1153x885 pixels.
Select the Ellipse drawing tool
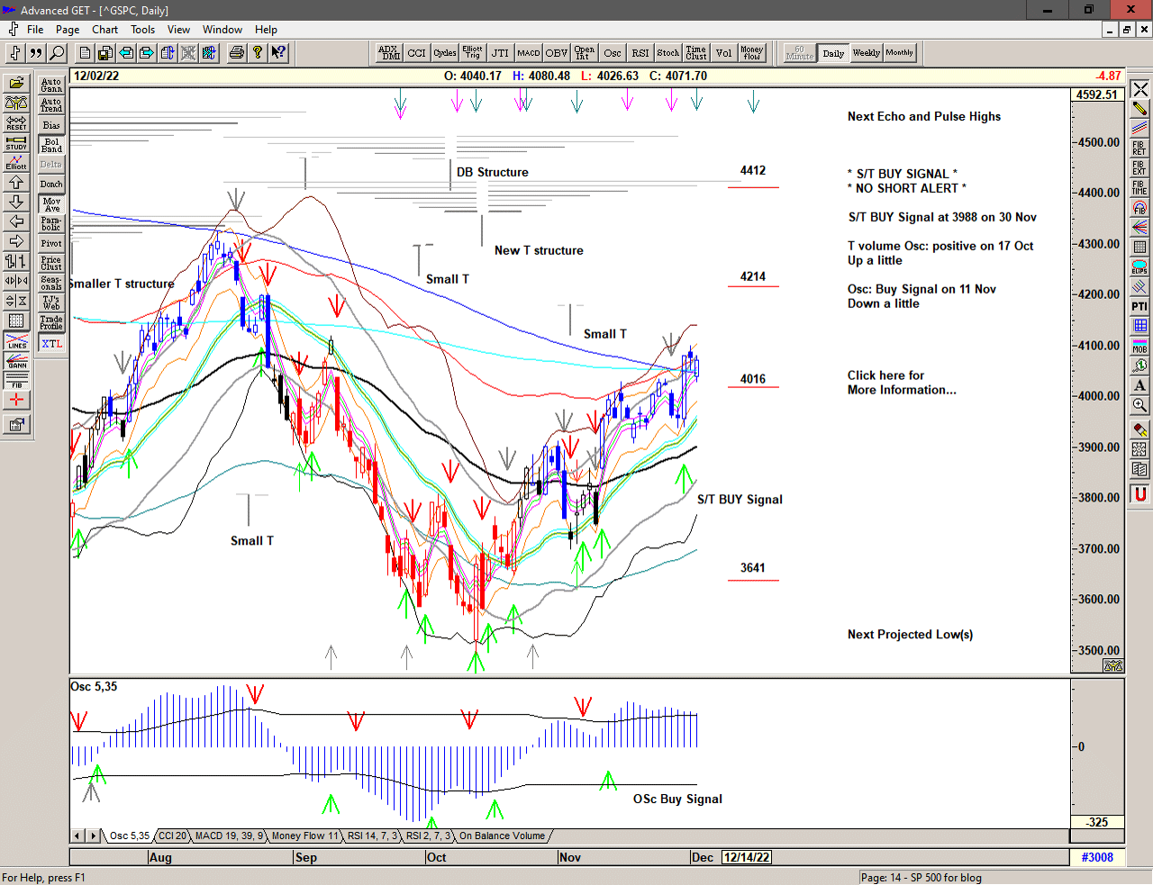pyautogui.click(x=1139, y=267)
